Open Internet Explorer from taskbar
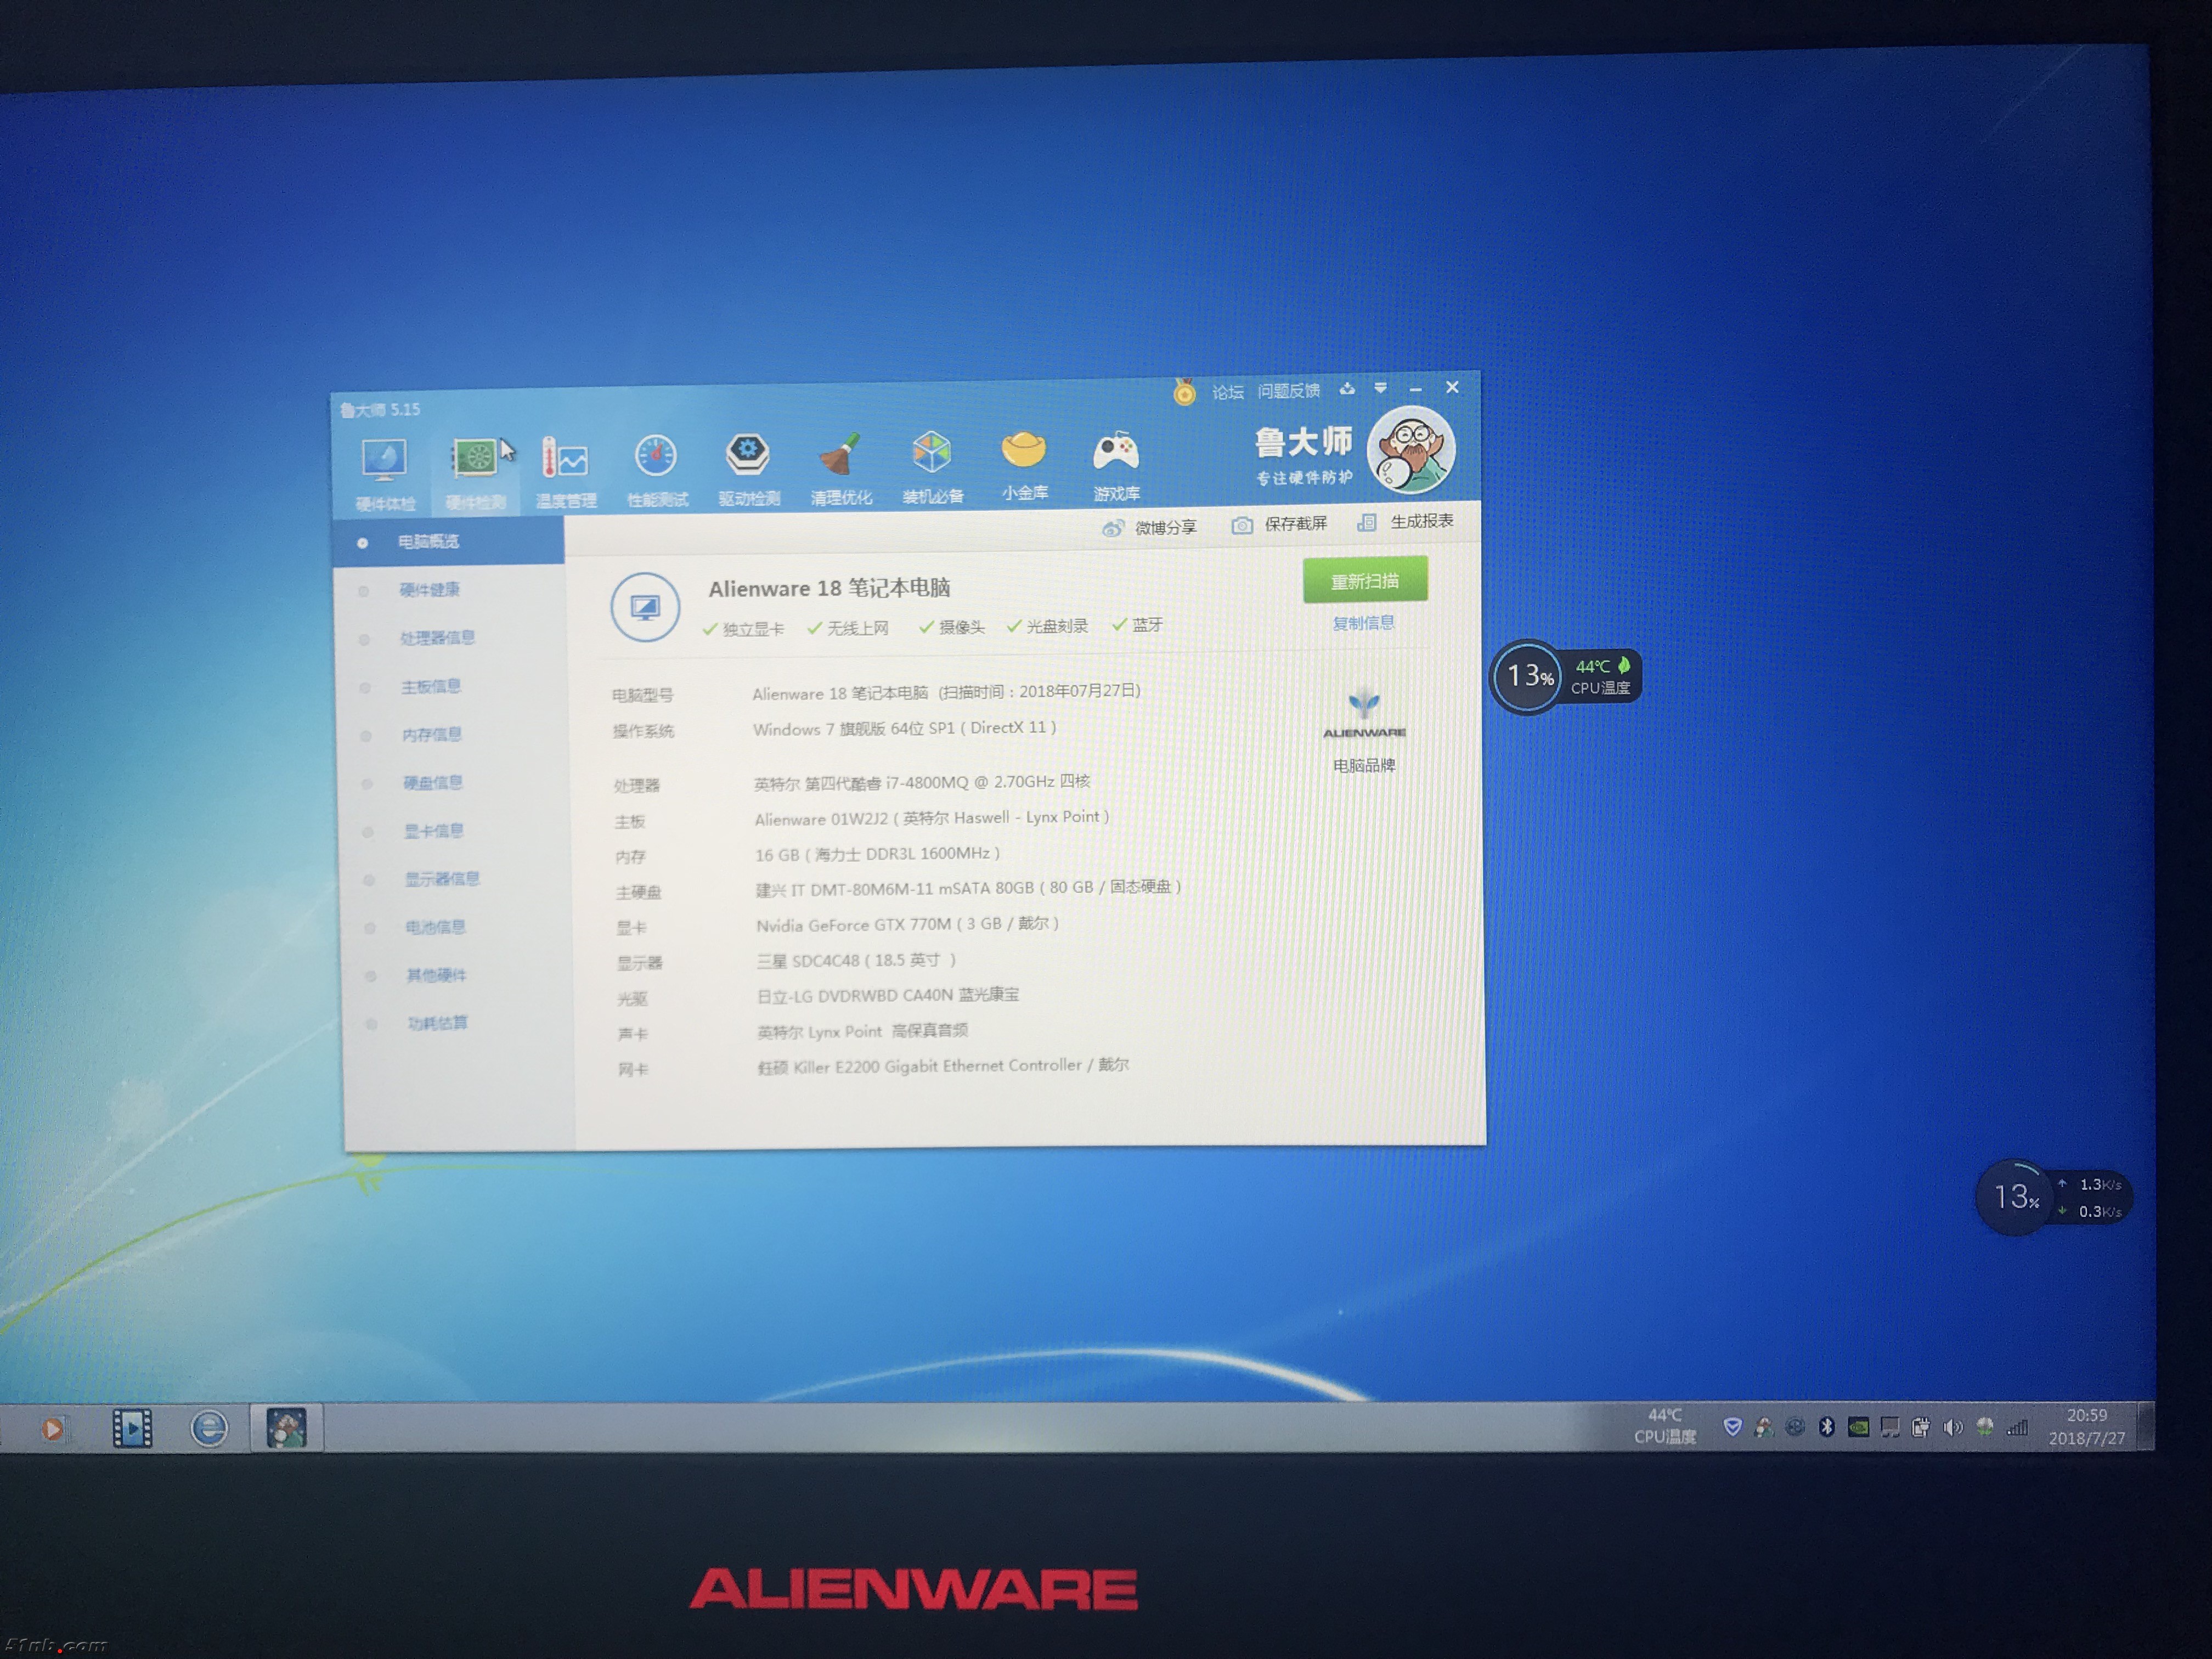Image resolution: width=2212 pixels, height=1659 pixels. coord(209,1428)
